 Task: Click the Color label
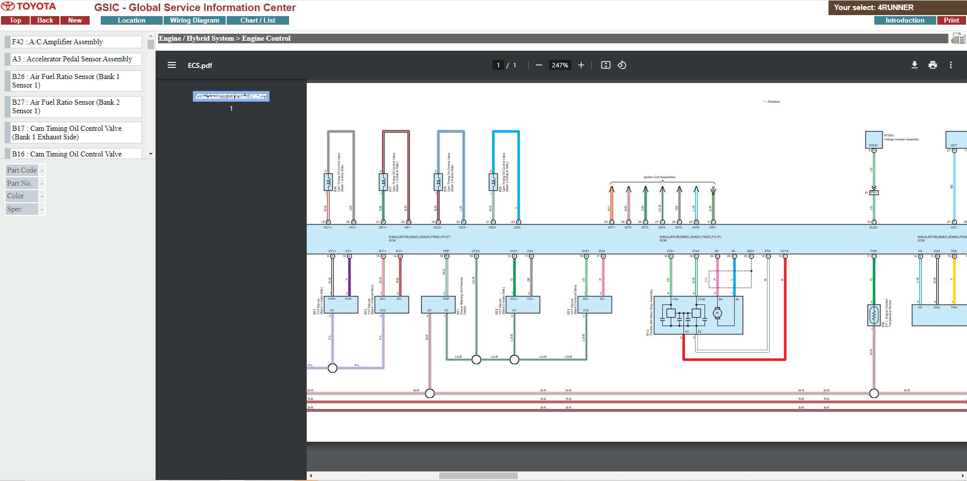click(x=22, y=196)
